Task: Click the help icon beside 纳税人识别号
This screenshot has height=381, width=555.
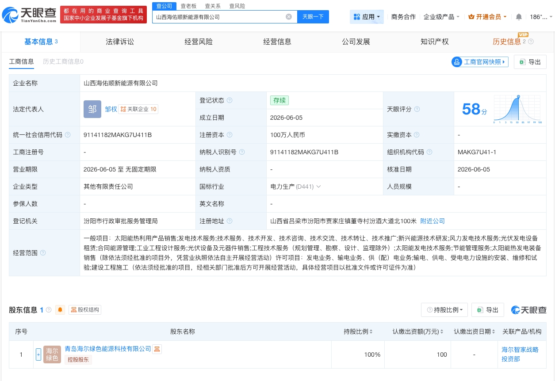Action: tap(241, 152)
